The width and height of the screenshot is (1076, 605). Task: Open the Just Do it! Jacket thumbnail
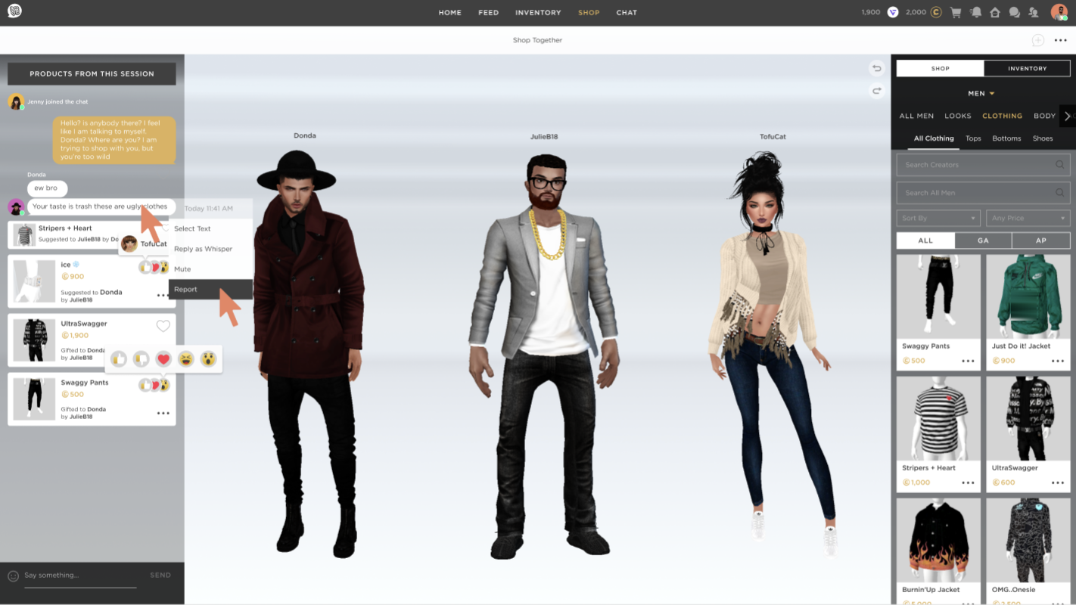(x=1028, y=296)
